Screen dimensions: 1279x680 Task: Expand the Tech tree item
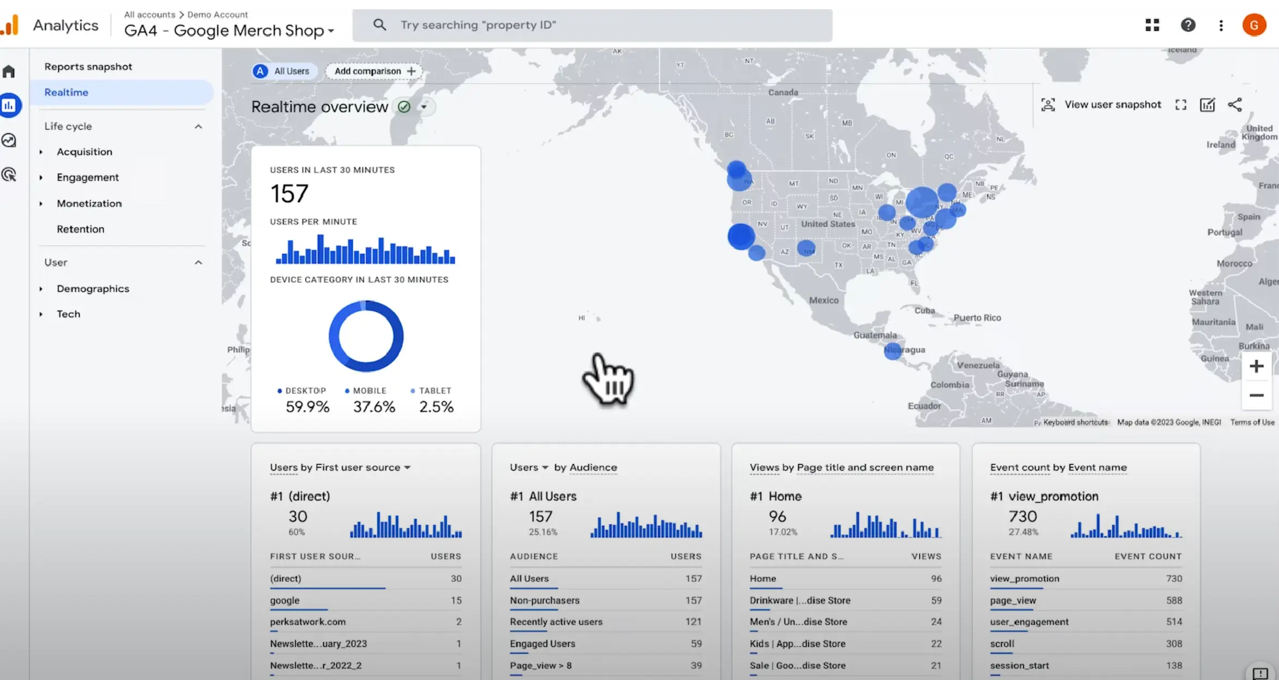click(x=41, y=314)
